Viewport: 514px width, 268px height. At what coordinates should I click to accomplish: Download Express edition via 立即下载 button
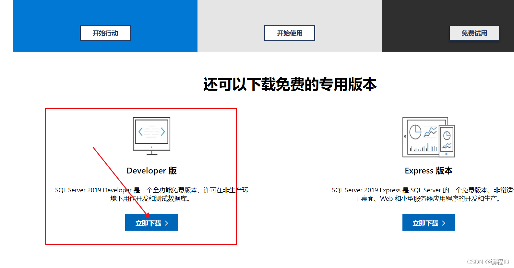tap(429, 222)
